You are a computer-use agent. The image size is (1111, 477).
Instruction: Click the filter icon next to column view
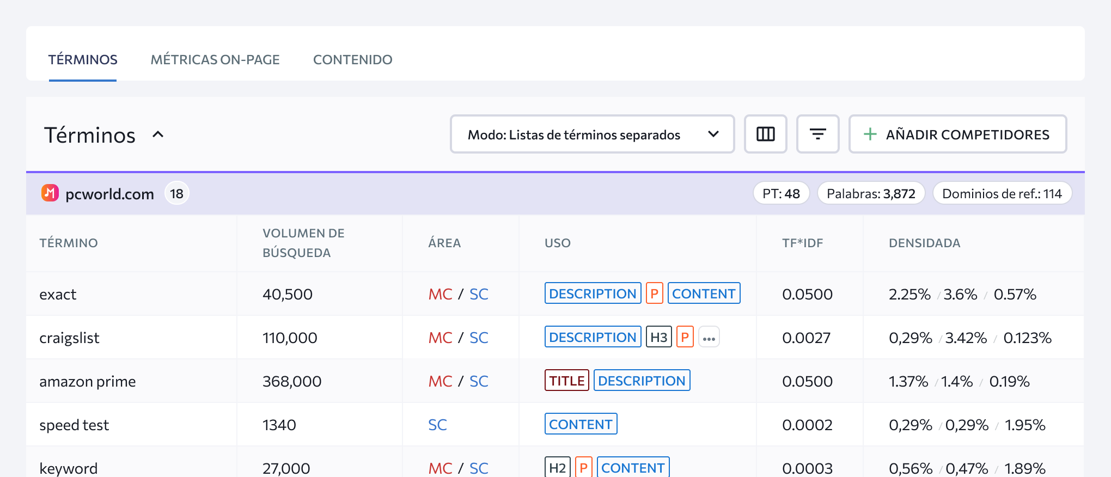tap(817, 134)
